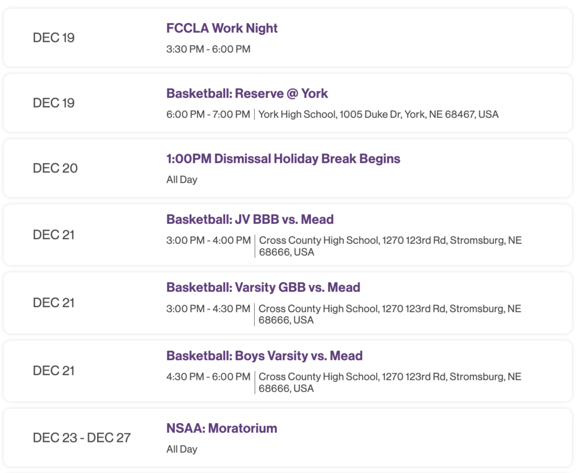Click DEC 19 label beside FCCLA Work Night
This screenshot has height=473, width=581.
click(54, 38)
